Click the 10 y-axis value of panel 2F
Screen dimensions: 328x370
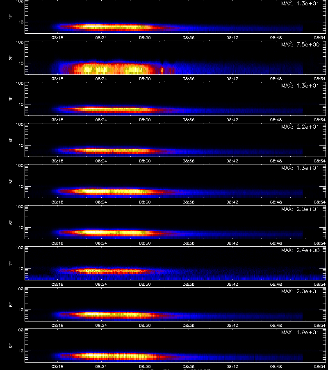[21, 63]
